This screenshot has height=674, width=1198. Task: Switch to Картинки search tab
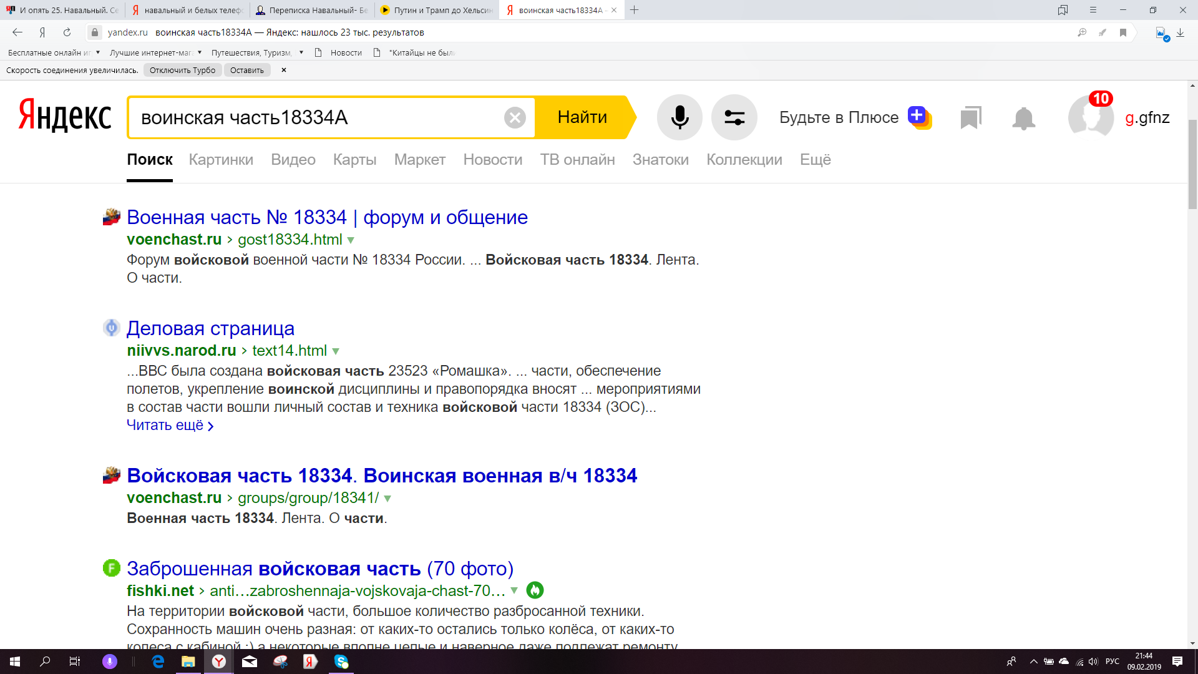click(x=221, y=160)
